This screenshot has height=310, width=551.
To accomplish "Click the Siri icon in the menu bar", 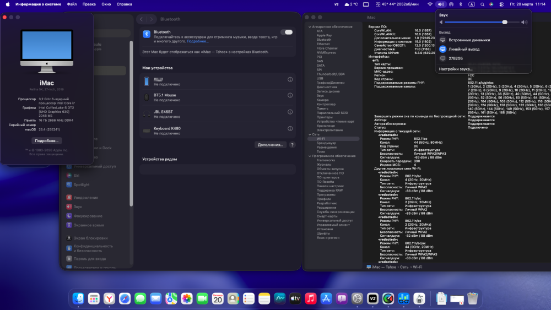I will click(x=491, y=4).
